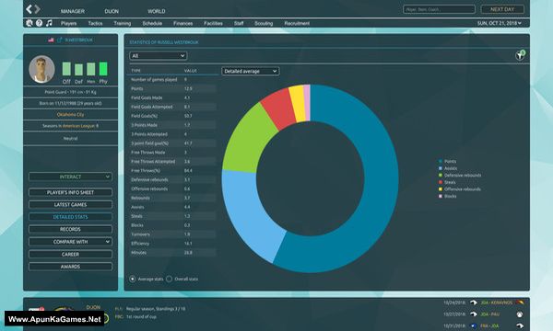
Task: Click the player portrait avatar
Action: (x=42, y=69)
